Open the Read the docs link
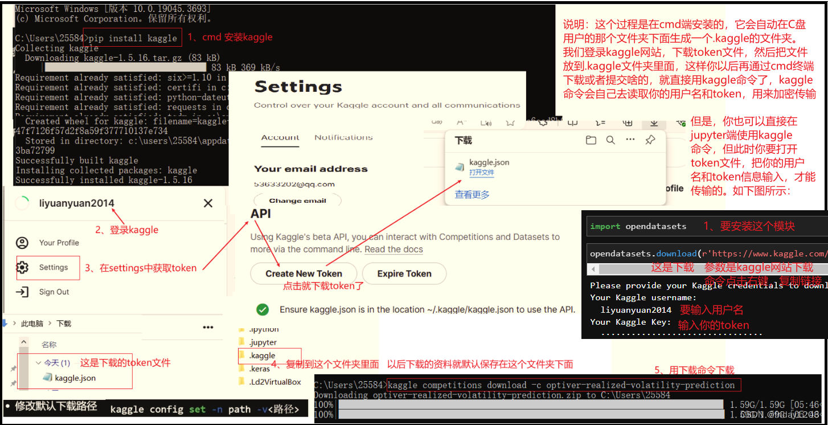The image size is (828, 425). tap(393, 249)
